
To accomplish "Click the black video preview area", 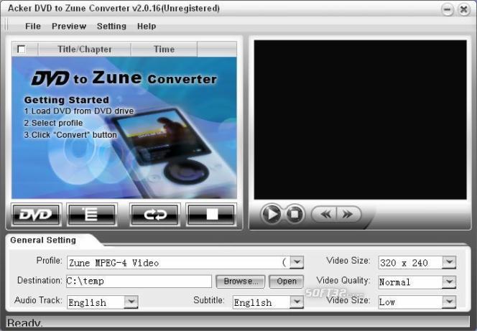I will click(x=360, y=120).
